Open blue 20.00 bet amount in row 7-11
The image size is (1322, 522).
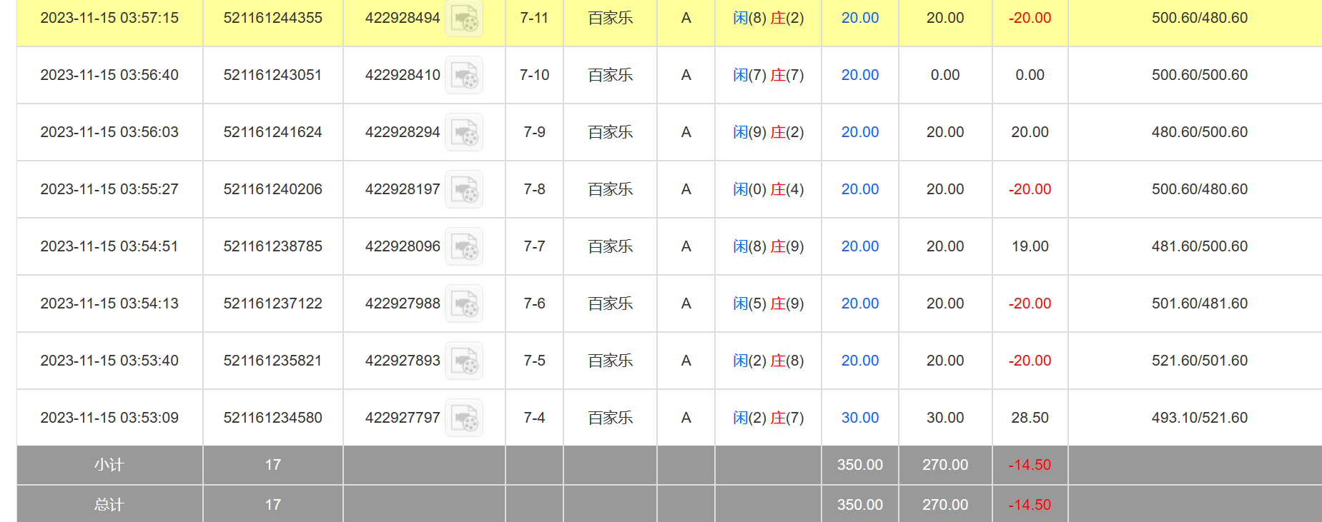859,18
